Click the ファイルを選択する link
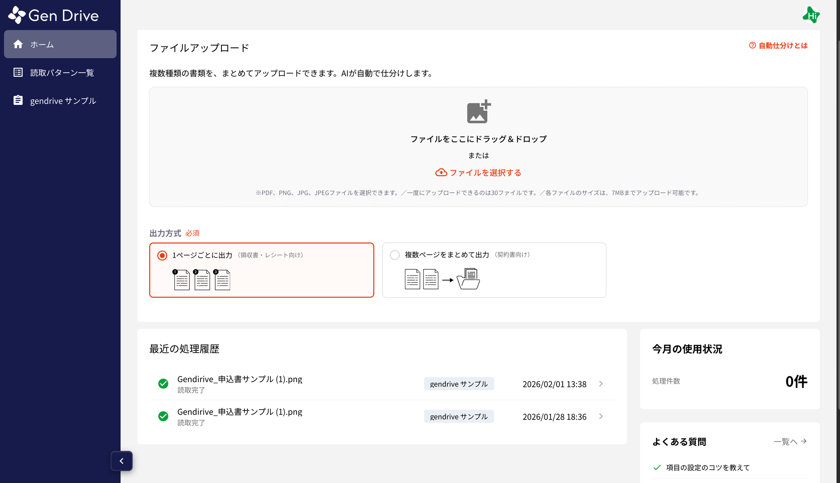Viewport: 840px width, 483px height. (478, 173)
